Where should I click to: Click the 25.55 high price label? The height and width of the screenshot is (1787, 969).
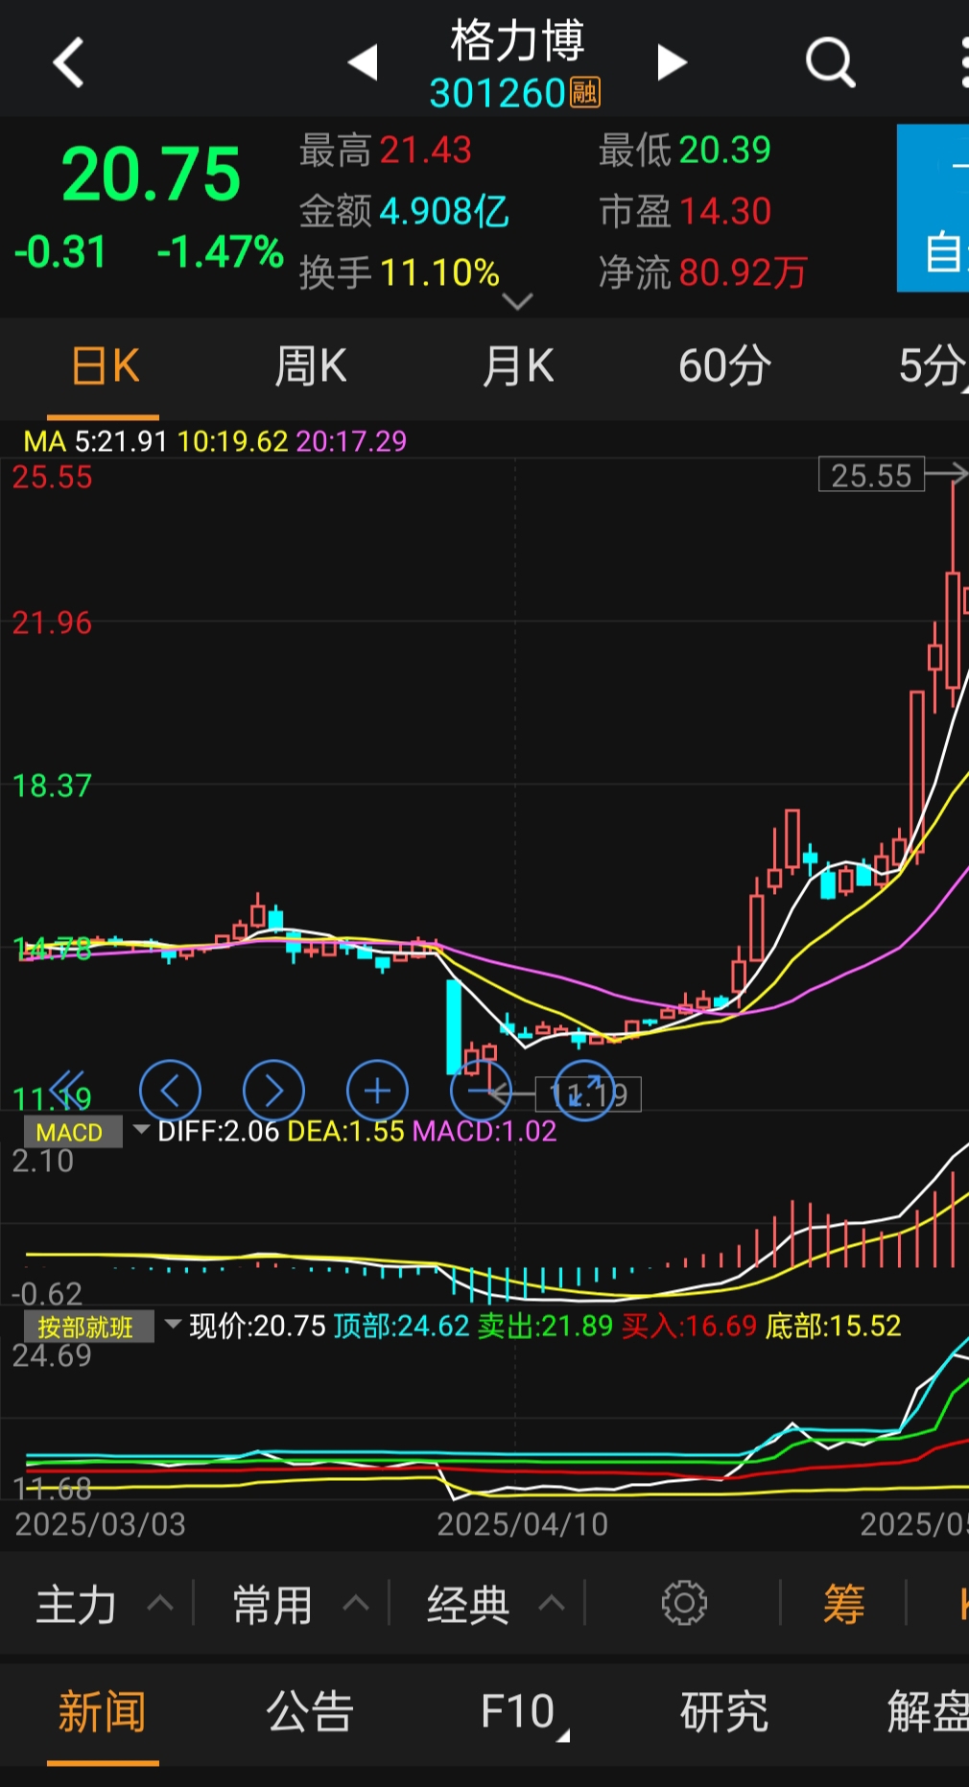(871, 475)
